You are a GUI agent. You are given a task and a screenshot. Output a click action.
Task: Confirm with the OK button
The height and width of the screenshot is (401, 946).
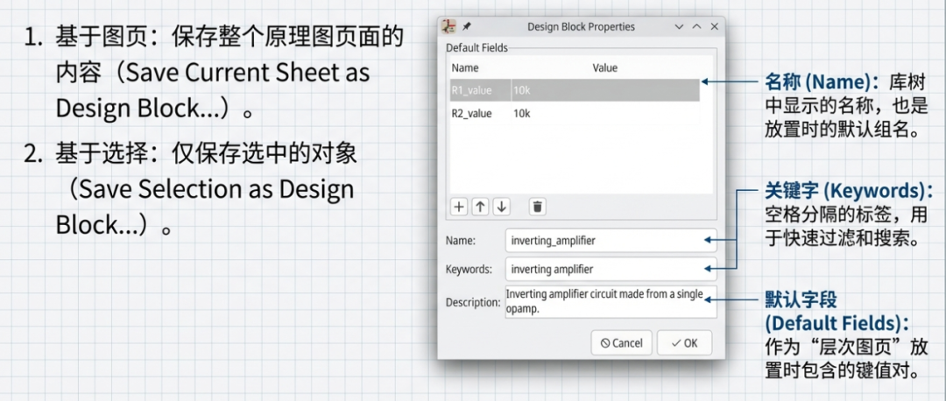coord(685,343)
